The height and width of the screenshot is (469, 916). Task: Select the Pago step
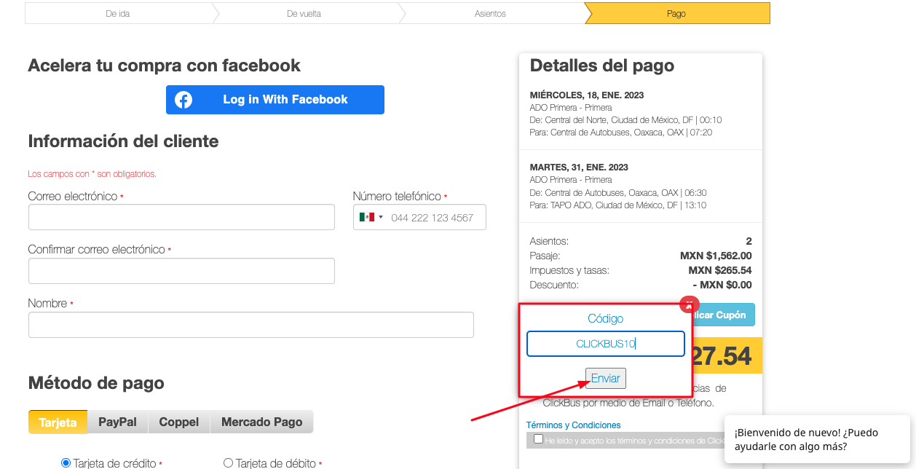[676, 13]
